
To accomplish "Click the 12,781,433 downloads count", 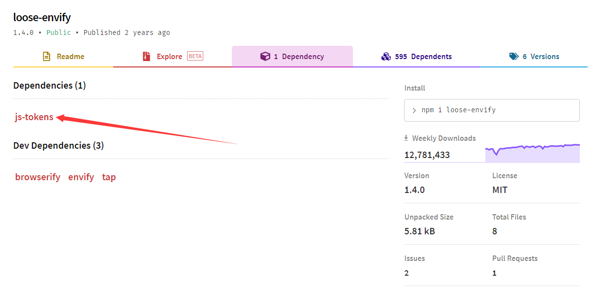I will (x=427, y=155).
